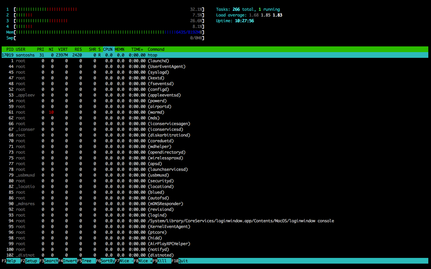
Task: Click F3 Search in the bottom bar
Action: click(x=48, y=261)
